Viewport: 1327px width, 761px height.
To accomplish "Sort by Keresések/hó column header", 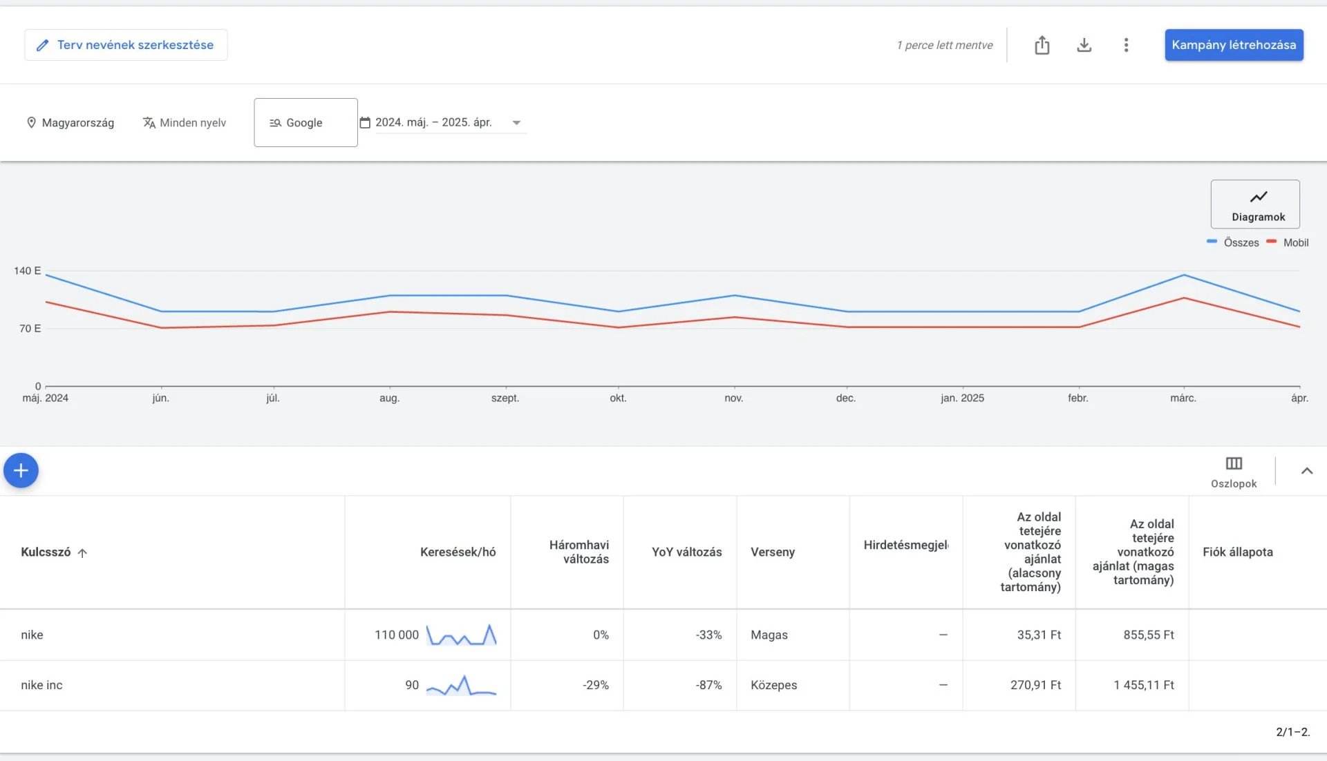I will click(x=458, y=552).
